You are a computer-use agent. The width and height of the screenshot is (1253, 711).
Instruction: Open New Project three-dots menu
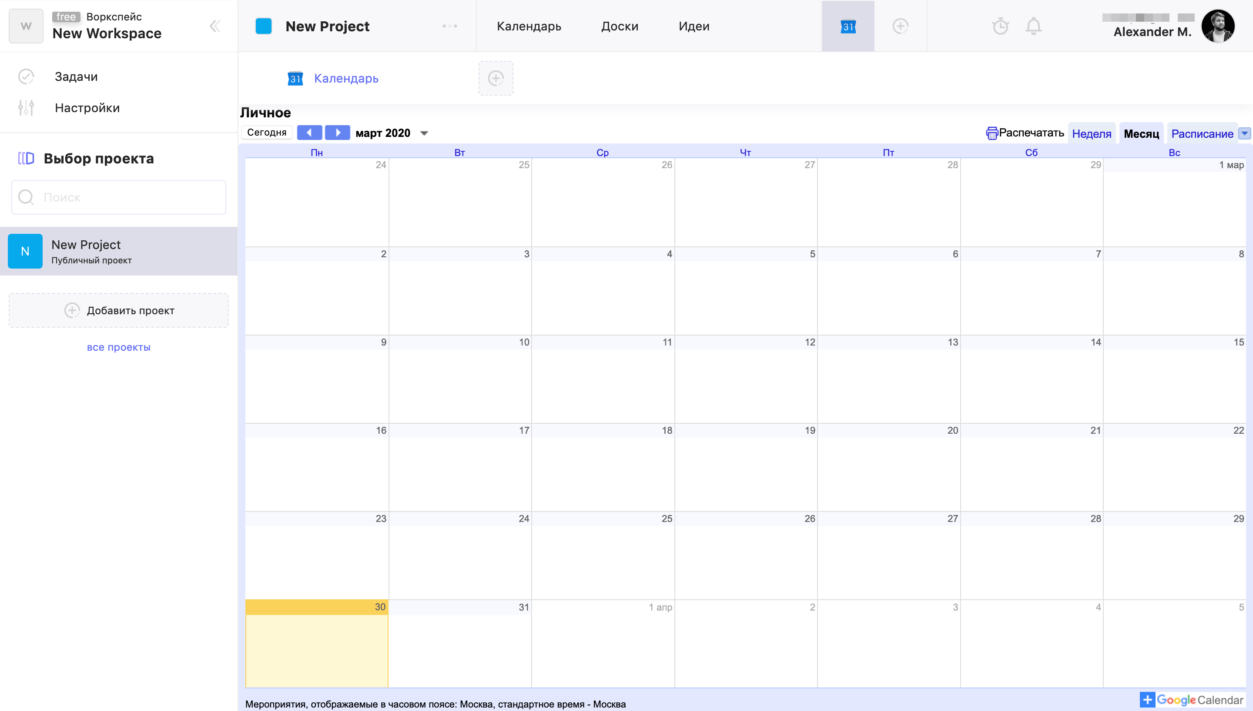449,26
